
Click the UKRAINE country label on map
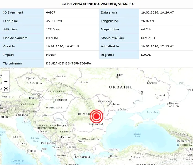click(121, 87)
